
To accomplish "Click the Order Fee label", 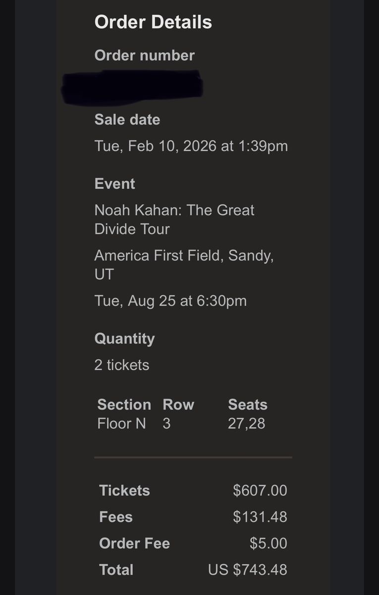I will click(134, 543).
